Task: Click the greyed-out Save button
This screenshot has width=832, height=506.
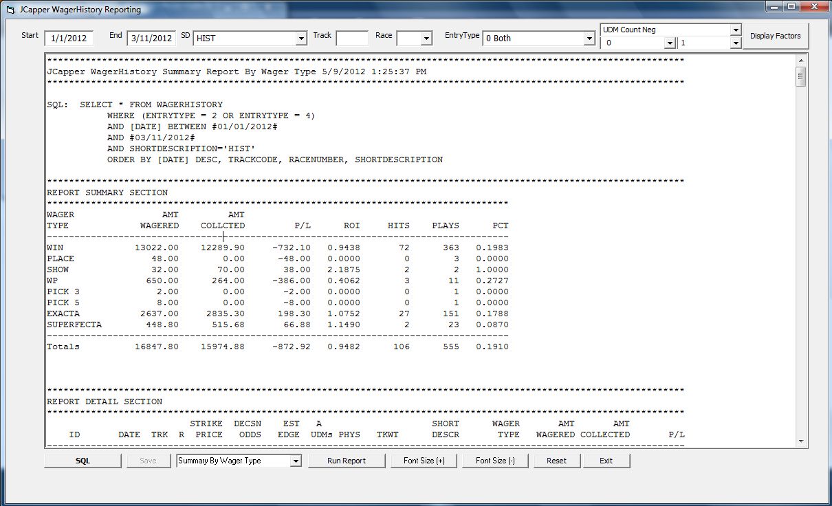Action: tap(148, 461)
